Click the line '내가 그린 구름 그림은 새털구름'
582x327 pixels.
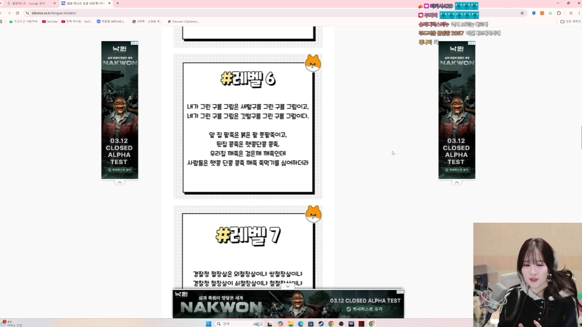pyautogui.click(x=248, y=107)
